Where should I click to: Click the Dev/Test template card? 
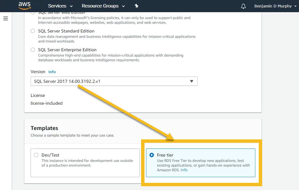[85, 163]
